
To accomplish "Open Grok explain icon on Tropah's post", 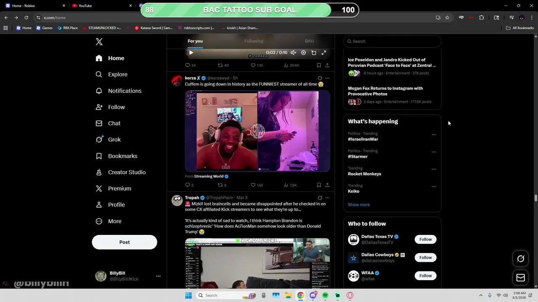I will click(x=320, y=198).
